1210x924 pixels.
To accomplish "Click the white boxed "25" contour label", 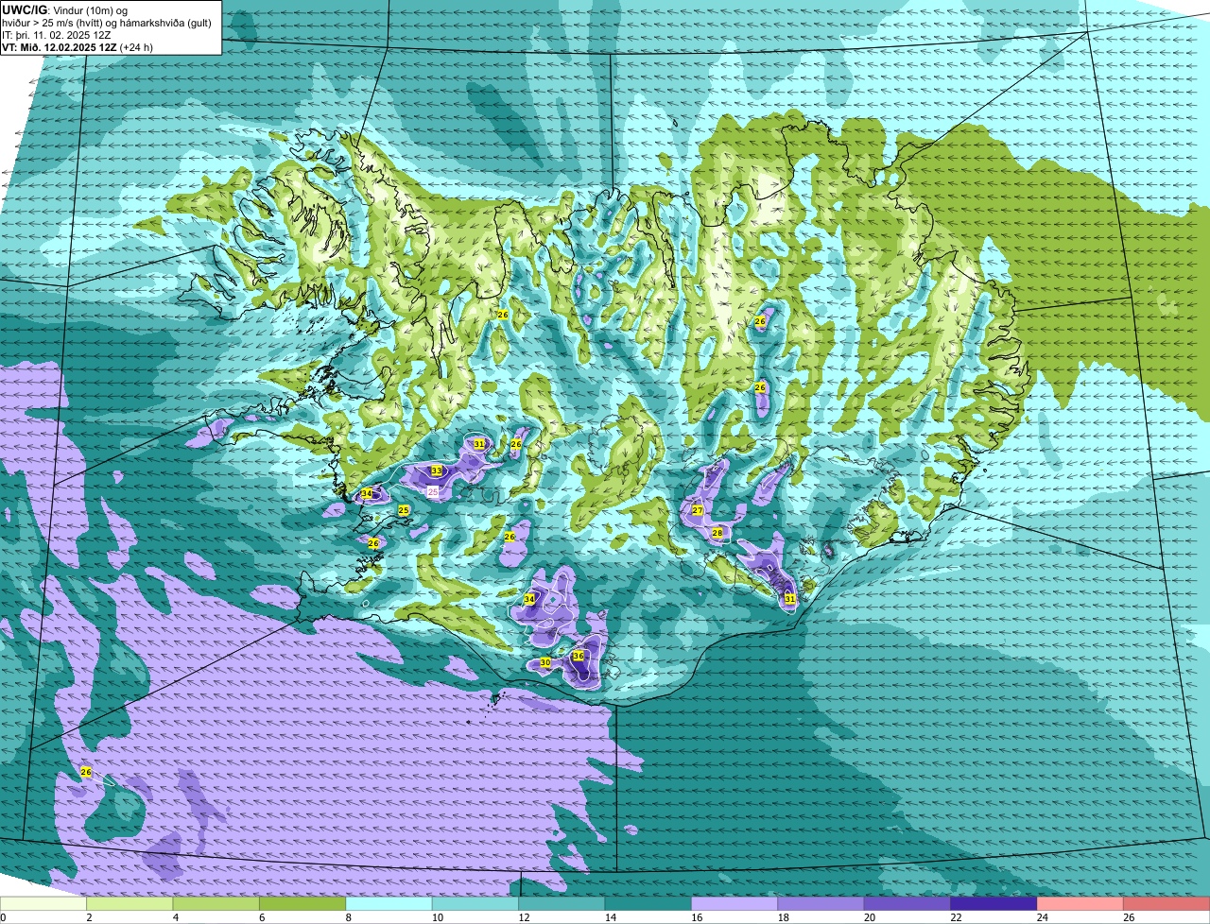I will click(433, 491).
